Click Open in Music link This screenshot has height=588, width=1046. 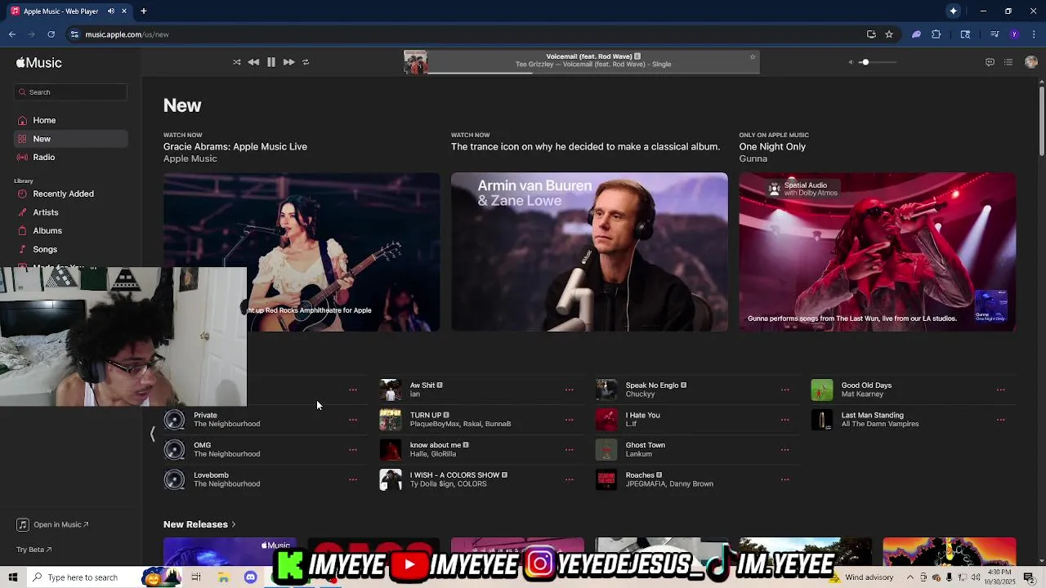(53, 524)
